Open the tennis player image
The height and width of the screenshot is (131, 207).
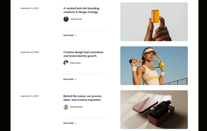pyautogui.click(x=154, y=66)
